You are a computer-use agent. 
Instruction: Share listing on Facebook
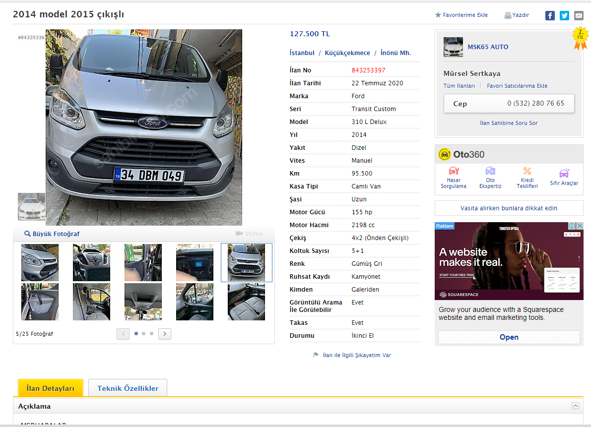[x=550, y=15]
